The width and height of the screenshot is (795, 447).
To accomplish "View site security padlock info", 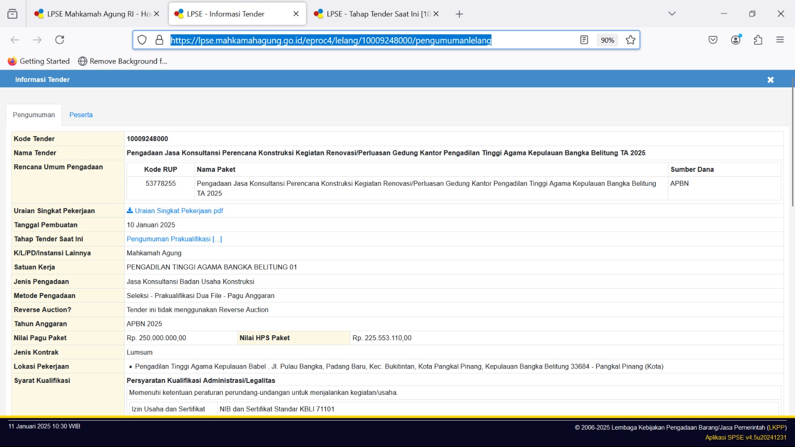I will 159,40.
